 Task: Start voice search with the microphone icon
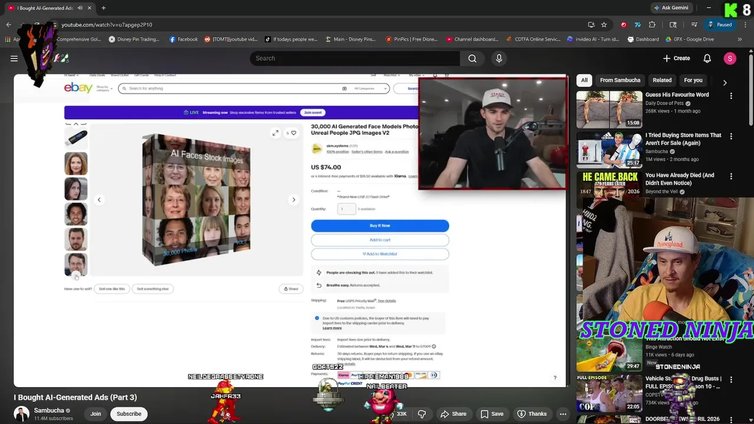pyautogui.click(x=499, y=58)
